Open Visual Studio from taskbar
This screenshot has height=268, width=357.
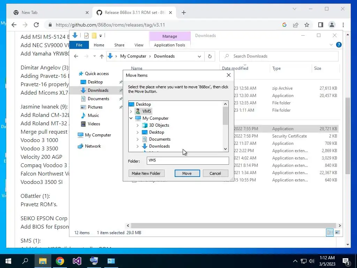coord(77,261)
